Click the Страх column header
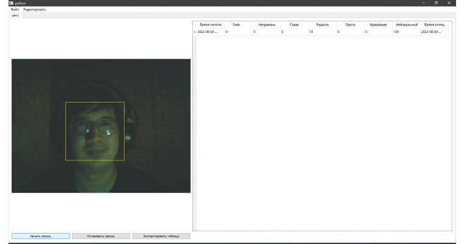Screen dimensions: 464x244 click(x=294, y=24)
